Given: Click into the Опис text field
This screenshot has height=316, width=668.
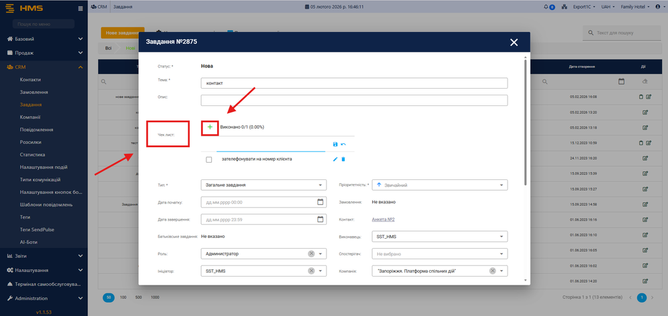Looking at the screenshot, I should 354,101.
